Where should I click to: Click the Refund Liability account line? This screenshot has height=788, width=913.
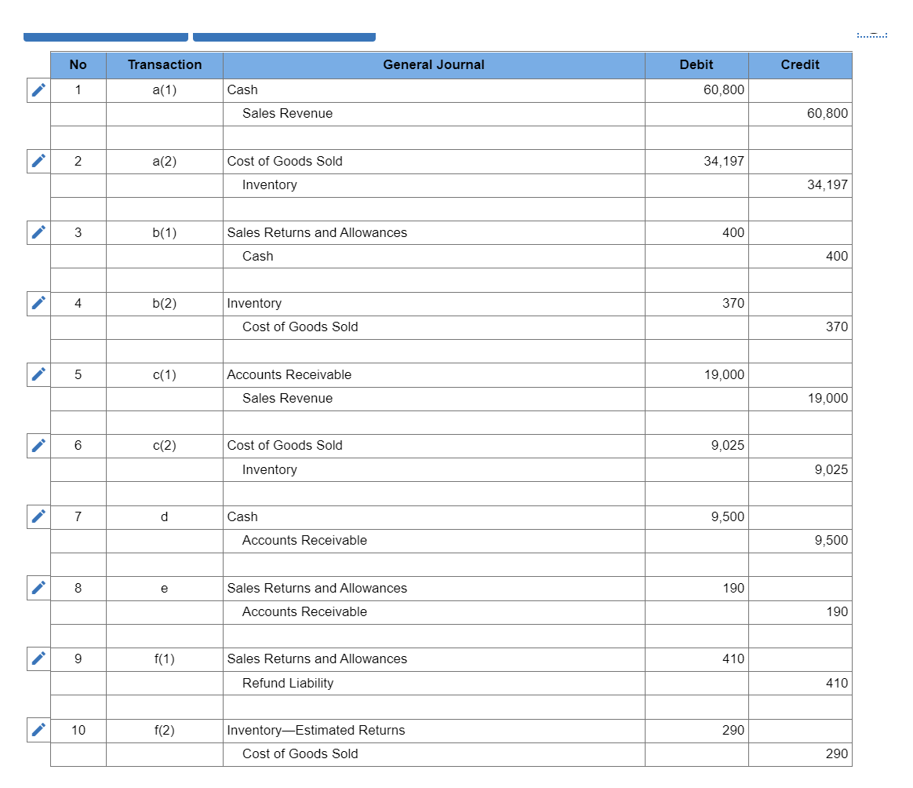(x=288, y=683)
